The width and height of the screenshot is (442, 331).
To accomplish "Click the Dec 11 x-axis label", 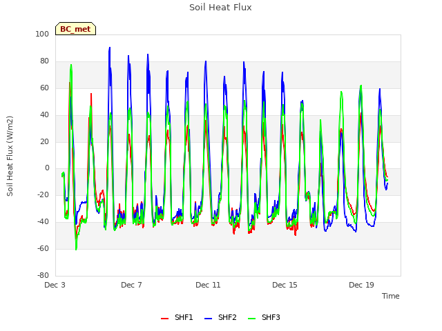I will tap(208, 285).
